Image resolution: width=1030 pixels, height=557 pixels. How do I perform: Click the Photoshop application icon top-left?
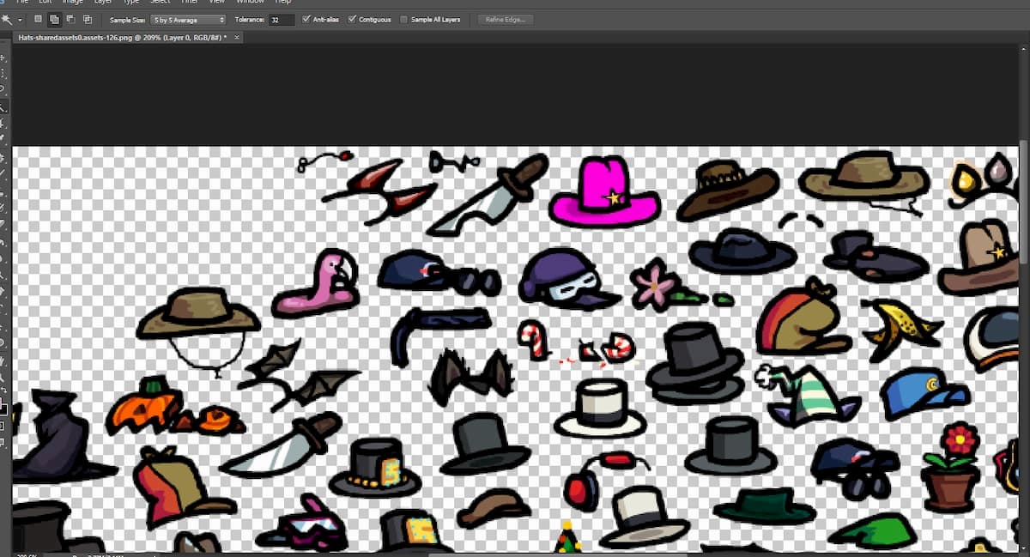[2, 2]
